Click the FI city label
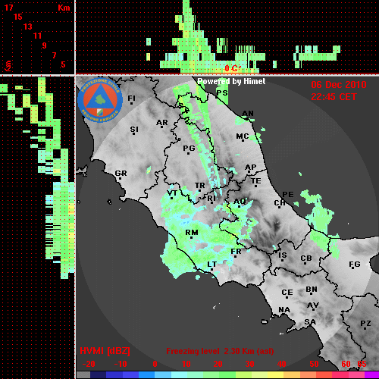 click(x=132, y=98)
